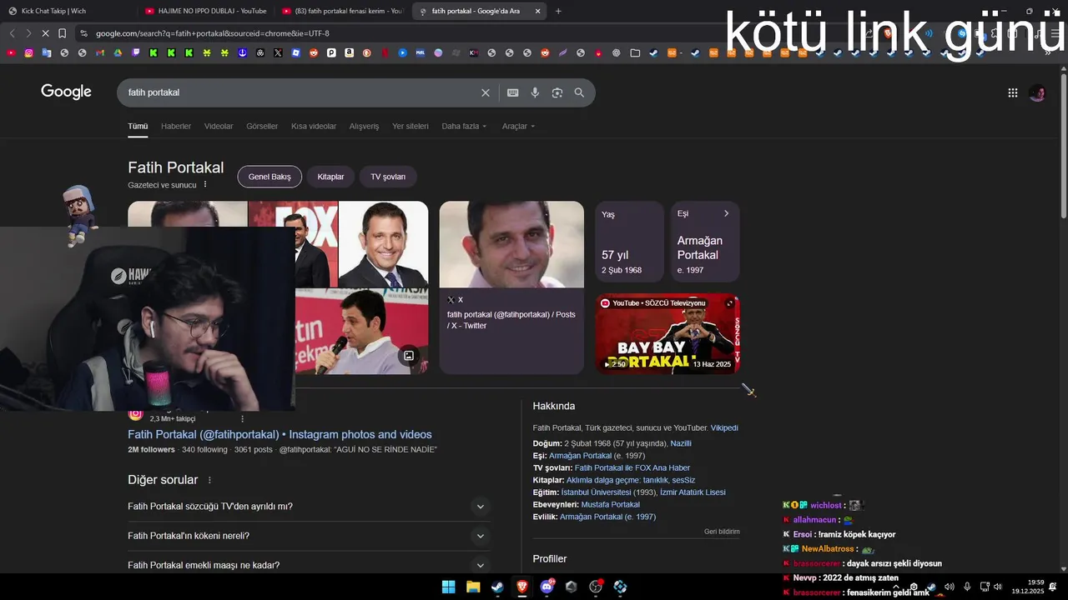Viewport: 1068px width, 600px height.
Task: Open more options beside Gazeteci ve sunucu
Action: pyautogui.click(x=205, y=185)
